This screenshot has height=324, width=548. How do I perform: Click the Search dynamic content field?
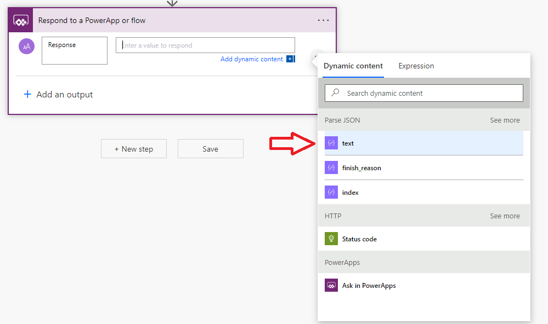(x=424, y=93)
